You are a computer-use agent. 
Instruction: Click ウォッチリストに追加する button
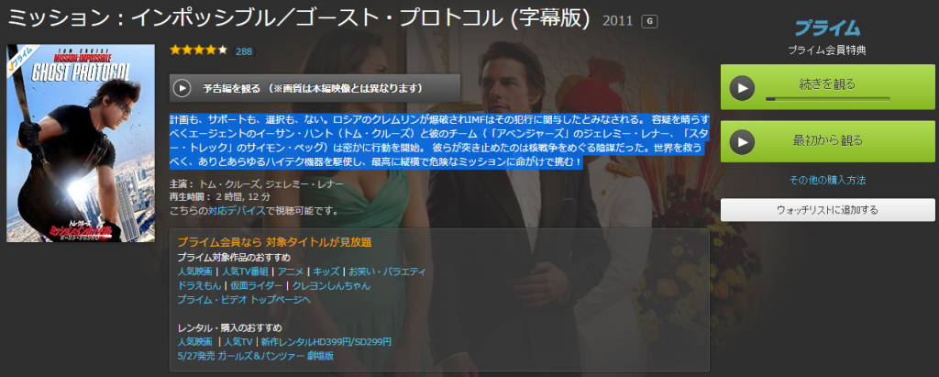pos(828,210)
